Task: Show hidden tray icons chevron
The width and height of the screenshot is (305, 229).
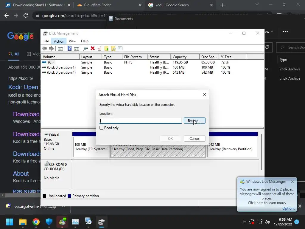Action: point(245,222)
